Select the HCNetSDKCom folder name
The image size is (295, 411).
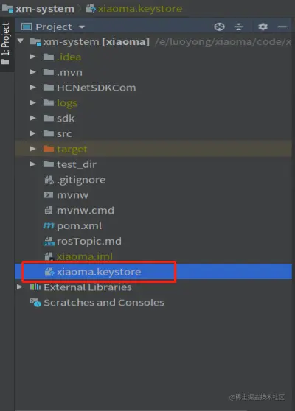[97, 88]
